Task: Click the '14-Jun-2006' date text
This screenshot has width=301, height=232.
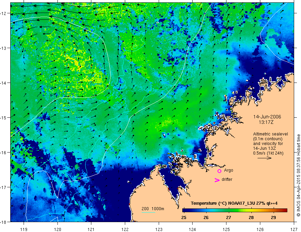Action: (x=267, y=117)
